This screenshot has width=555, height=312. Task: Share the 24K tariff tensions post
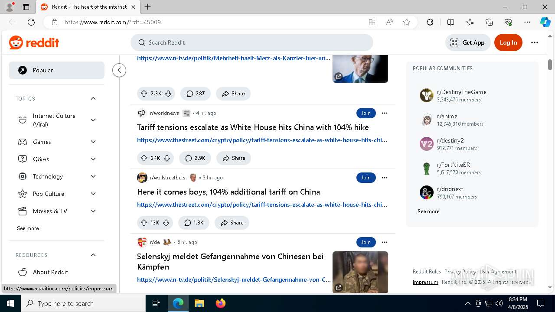tap(234, 158)
